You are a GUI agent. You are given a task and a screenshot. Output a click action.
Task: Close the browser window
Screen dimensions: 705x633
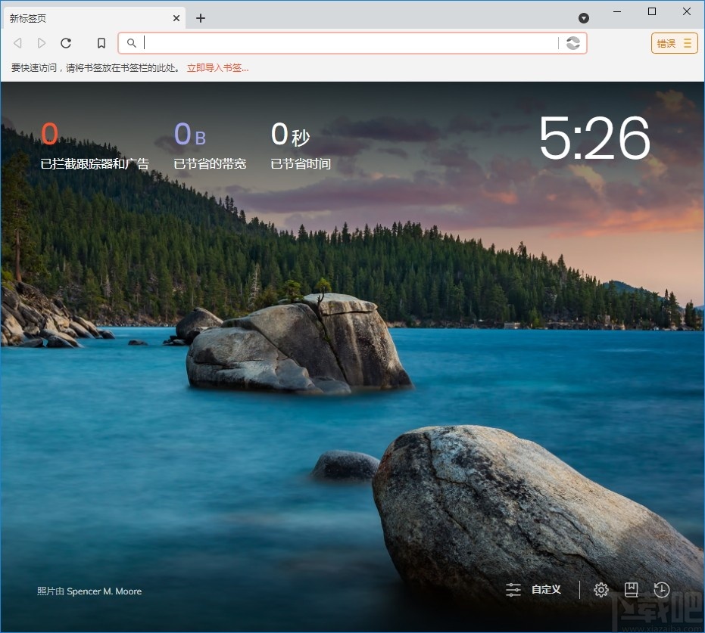[687, 11]
